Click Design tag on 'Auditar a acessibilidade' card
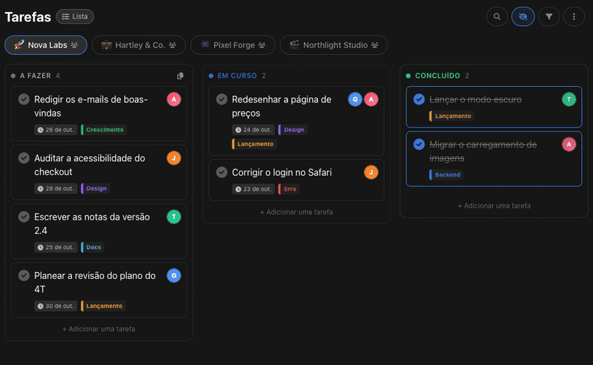This screenshot has width=593, height=365. 96,188
